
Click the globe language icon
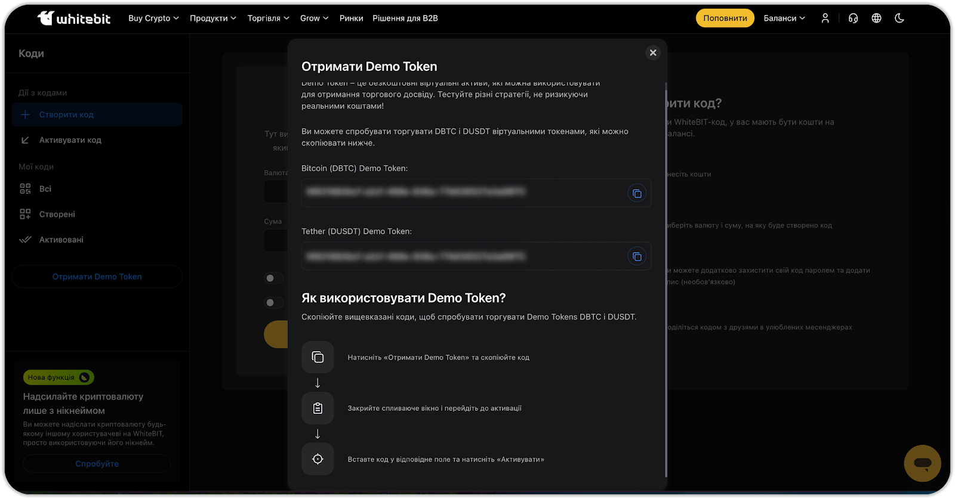pos(876,18)
